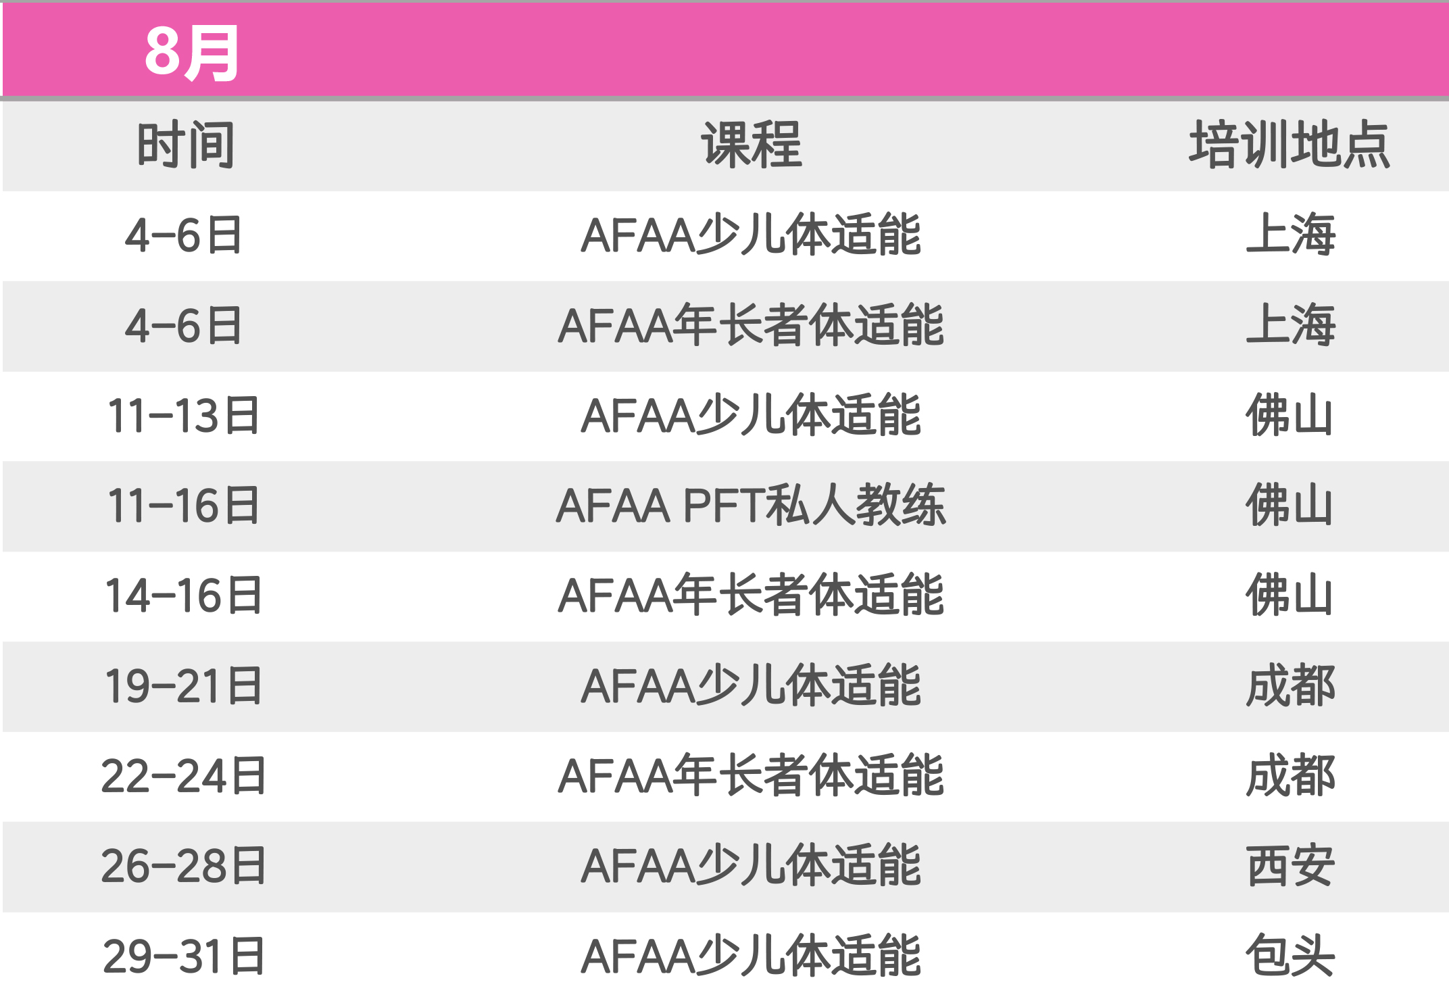The width and height of the screenshot is (1449, 997).
Task: Select AFAA少儿体适能 in the 26-28日 row
Action: point(751,866)
